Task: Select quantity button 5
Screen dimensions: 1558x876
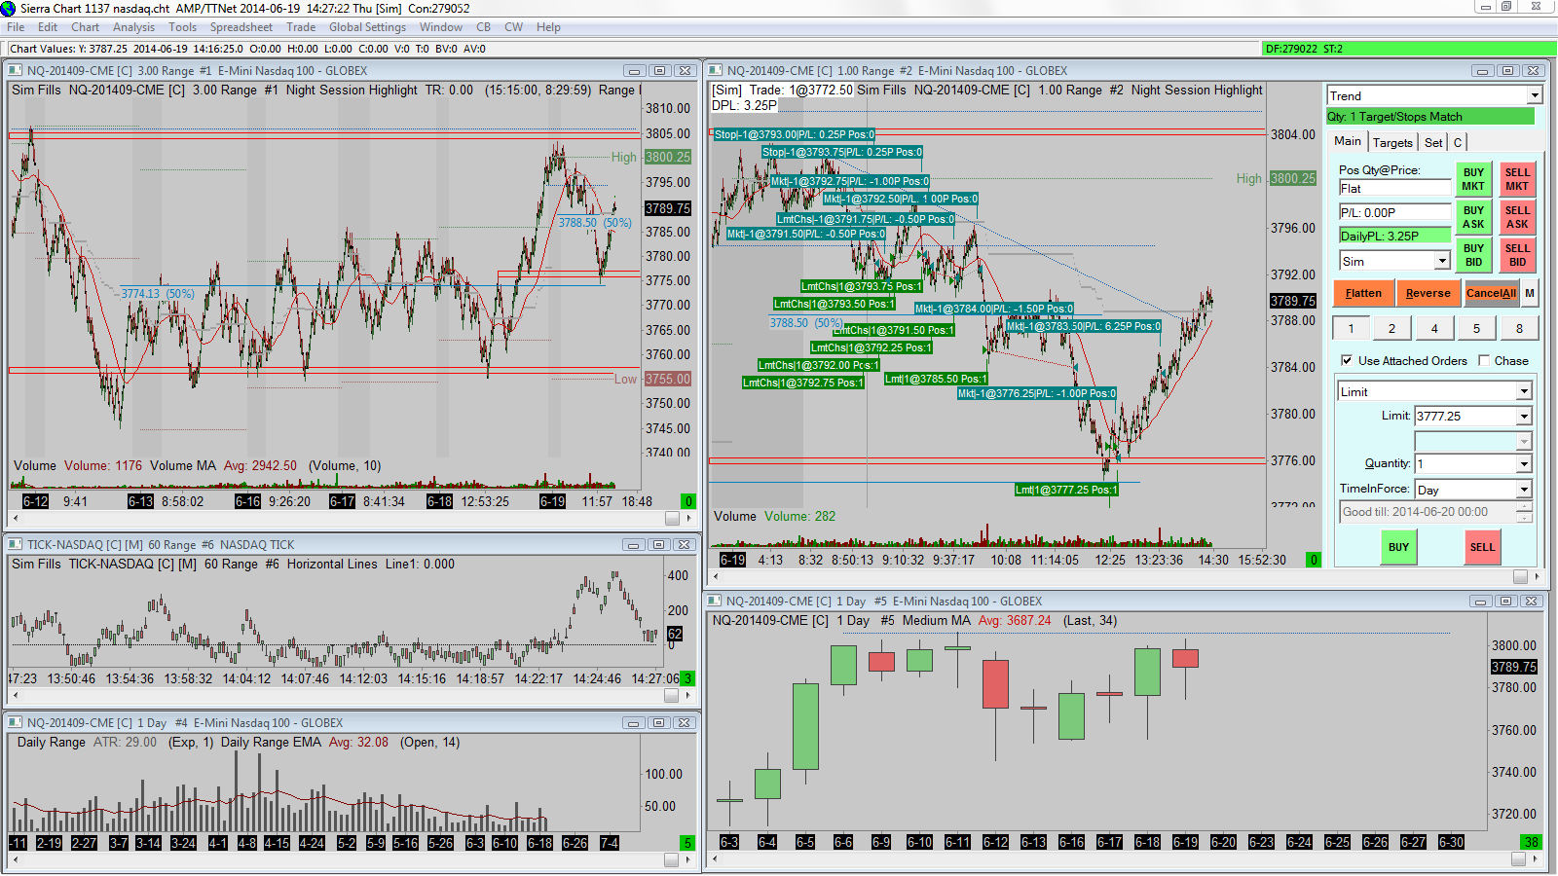Action: pyautogui.click(x=1476, y=328)
